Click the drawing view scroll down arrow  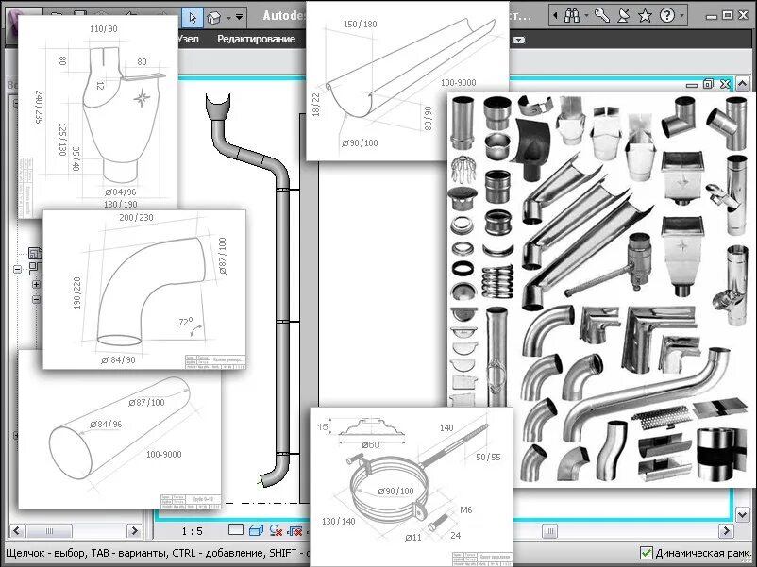743,515
